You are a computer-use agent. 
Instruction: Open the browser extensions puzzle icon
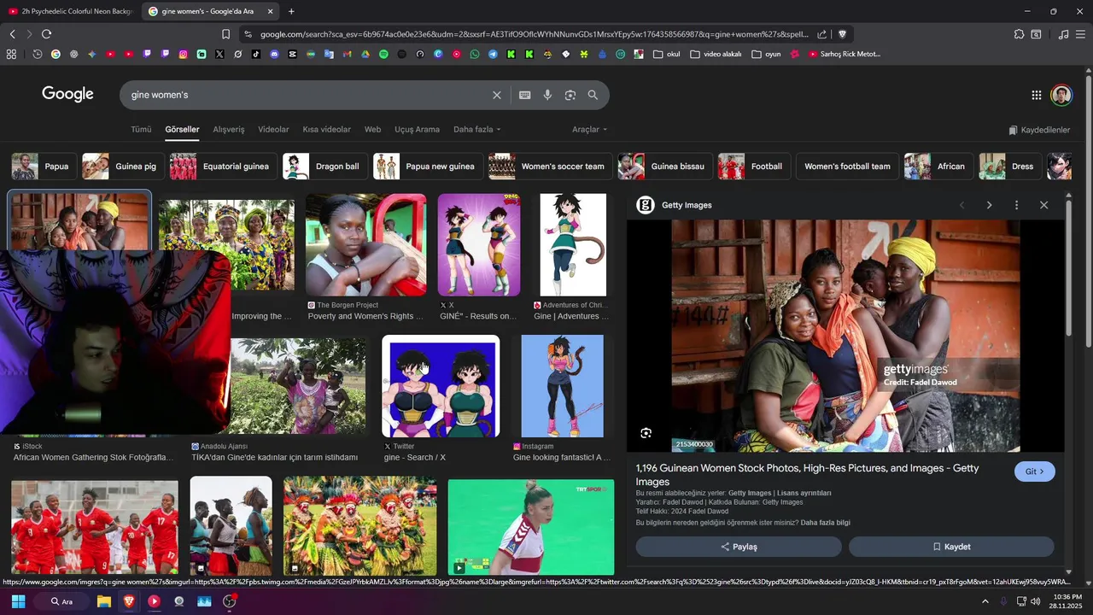point(1019,34)
